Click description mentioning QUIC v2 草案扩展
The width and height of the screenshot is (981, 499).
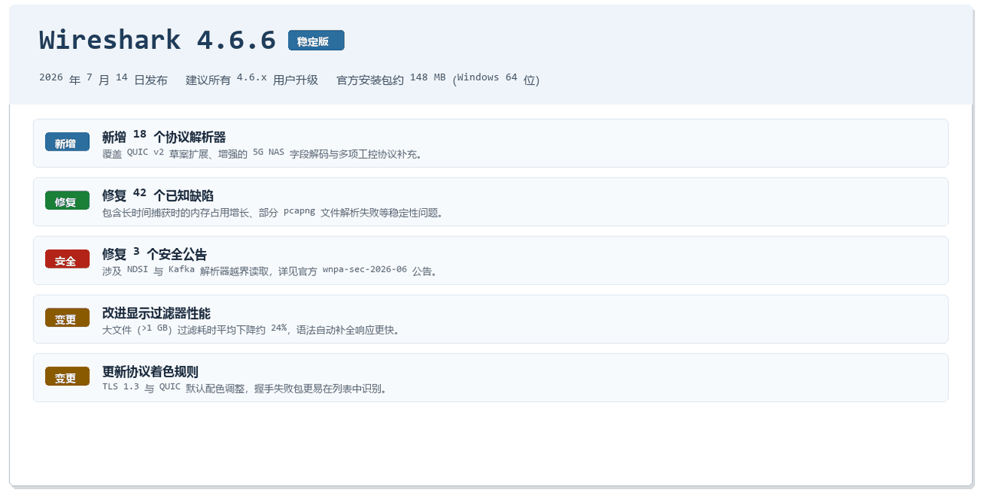263,153
